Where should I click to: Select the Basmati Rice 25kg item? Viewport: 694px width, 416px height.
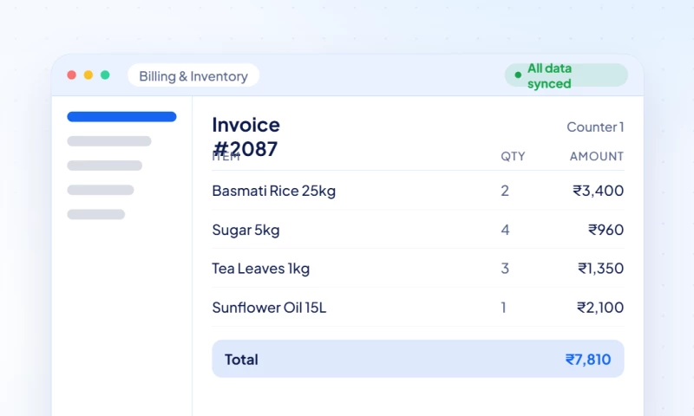pyautogui.click(x=274, y=191)
